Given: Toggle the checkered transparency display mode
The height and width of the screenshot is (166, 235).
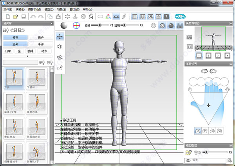Looking at the screenshot, I should (x=180, y=26).
